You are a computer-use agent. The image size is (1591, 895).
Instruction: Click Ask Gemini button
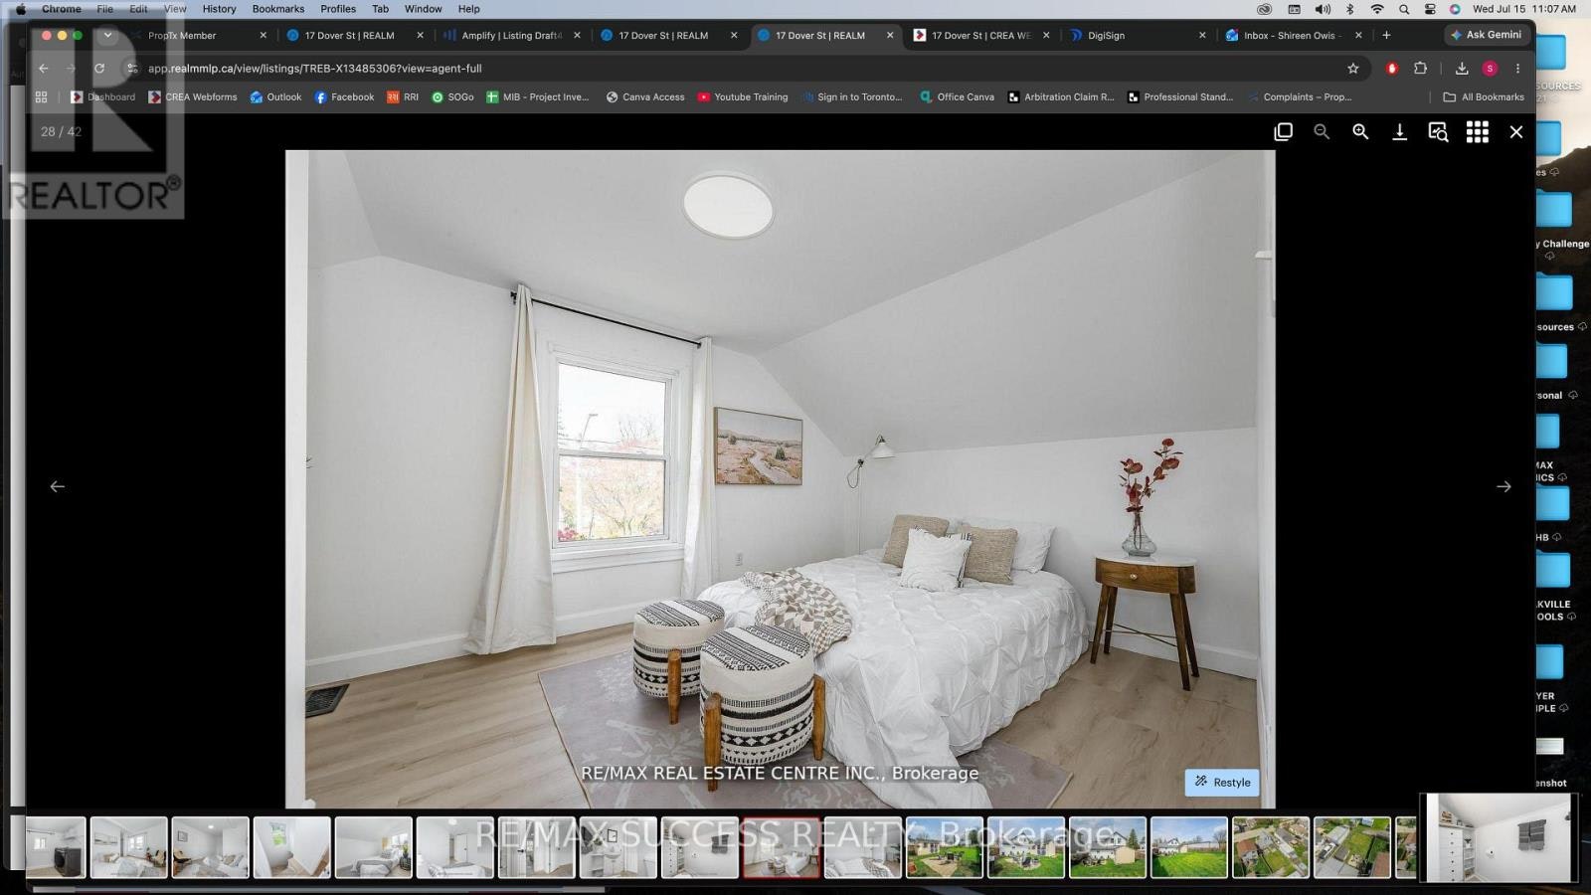pos(1486,35)
